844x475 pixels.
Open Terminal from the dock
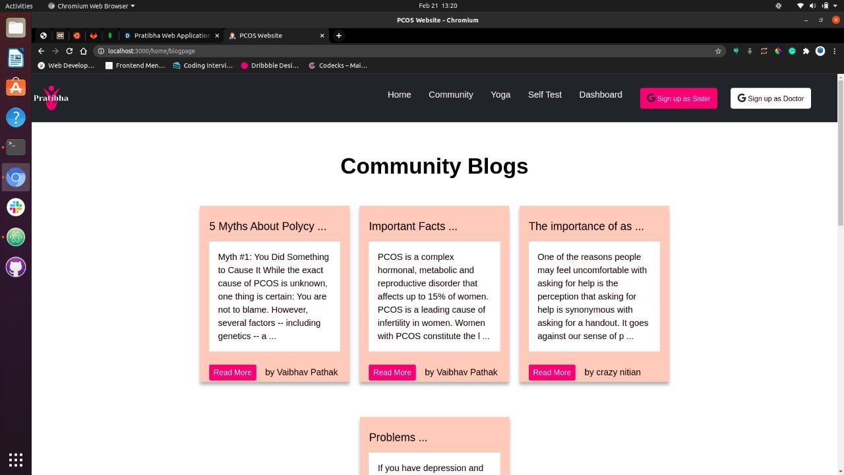click(x=16, y=147)
